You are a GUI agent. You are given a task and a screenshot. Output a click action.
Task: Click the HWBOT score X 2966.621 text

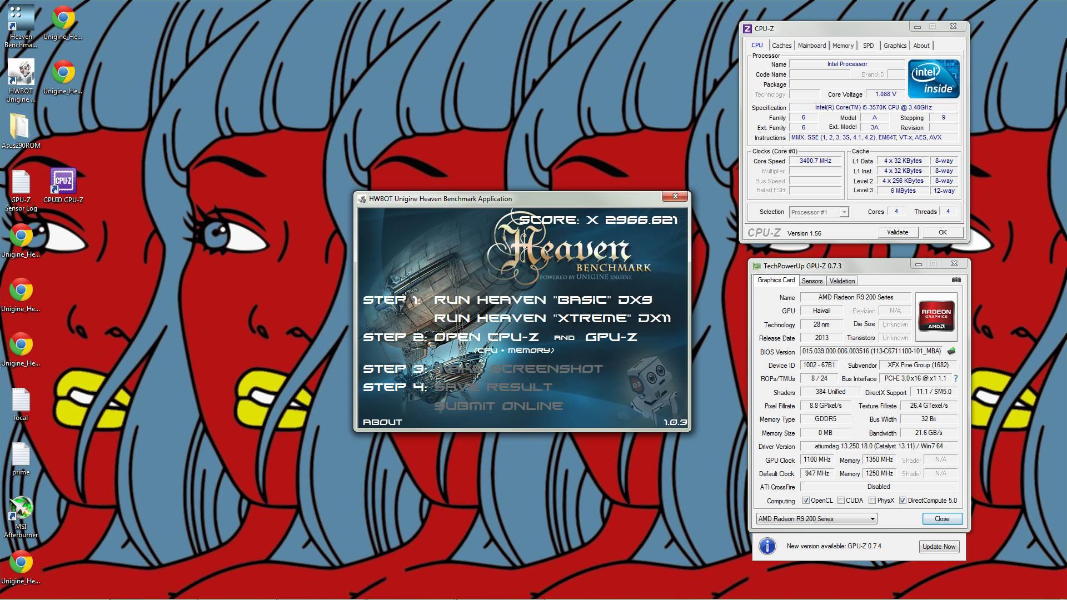(599, 220)
